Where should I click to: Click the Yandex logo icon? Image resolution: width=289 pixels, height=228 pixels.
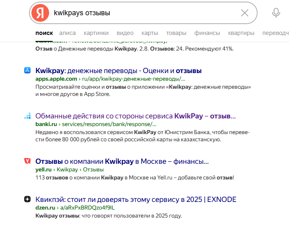(40, 13)
